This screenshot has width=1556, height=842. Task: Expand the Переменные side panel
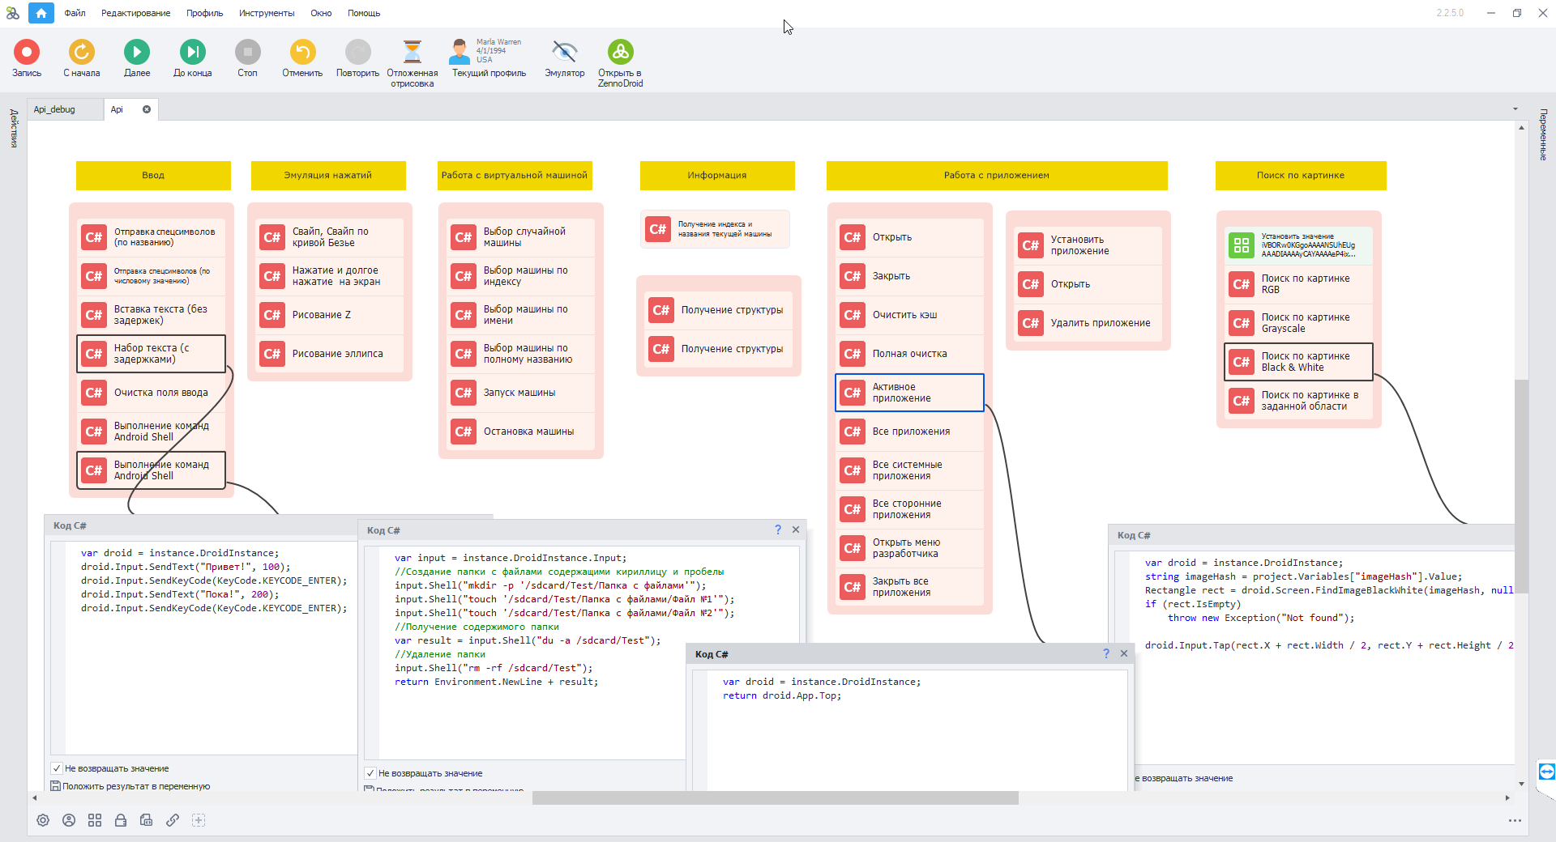pos(1543,135)
